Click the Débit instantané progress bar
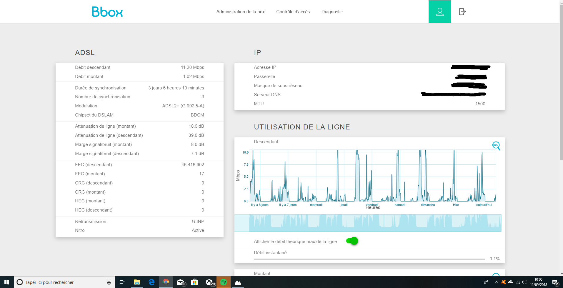 click(x=369, y=259)
